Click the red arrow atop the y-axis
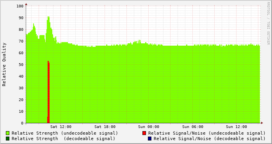272x144 pixels. coord(26,4)
